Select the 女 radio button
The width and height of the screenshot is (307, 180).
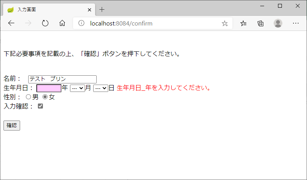(x=45, y=97)
